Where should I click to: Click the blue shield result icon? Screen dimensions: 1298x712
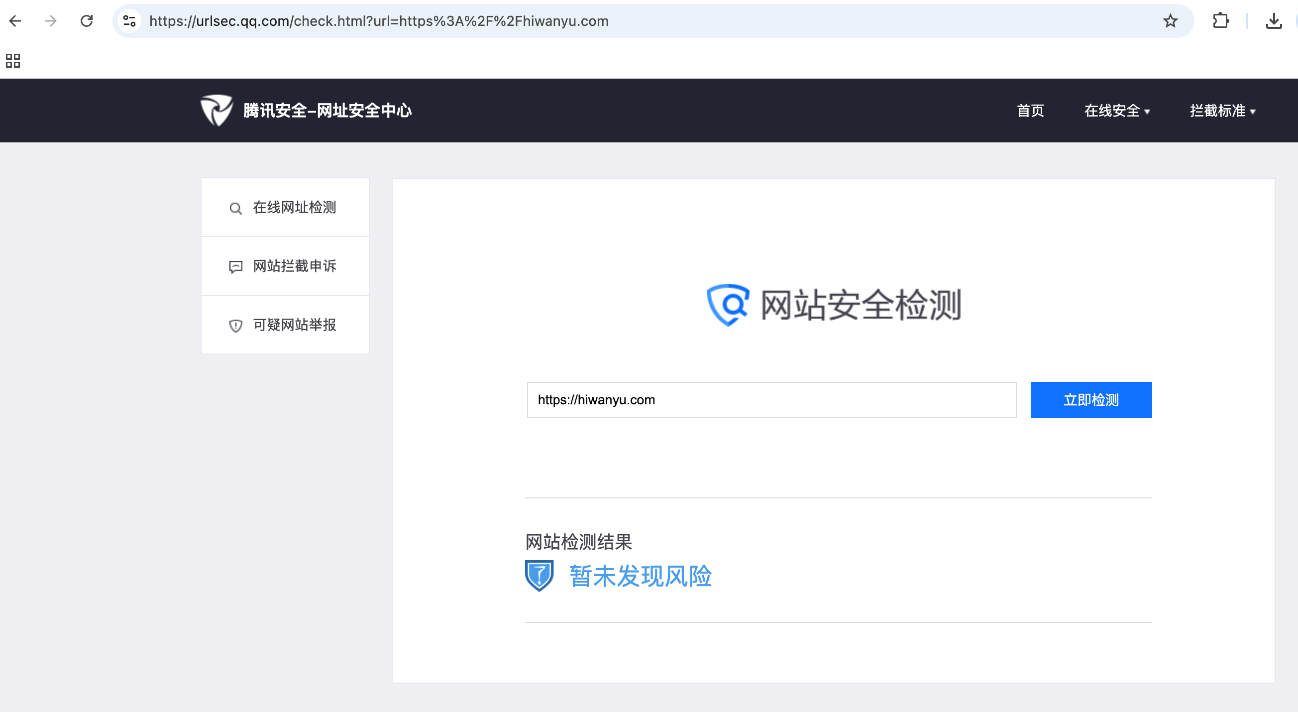click(539, 576)
